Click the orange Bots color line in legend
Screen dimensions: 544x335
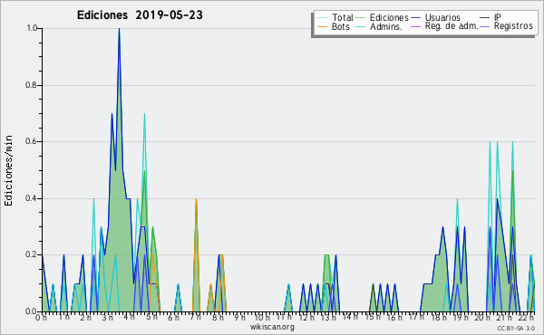[322, 26]
